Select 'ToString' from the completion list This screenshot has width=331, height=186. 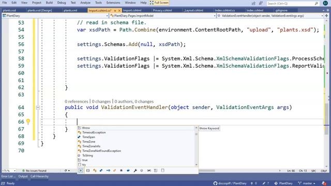136,156
